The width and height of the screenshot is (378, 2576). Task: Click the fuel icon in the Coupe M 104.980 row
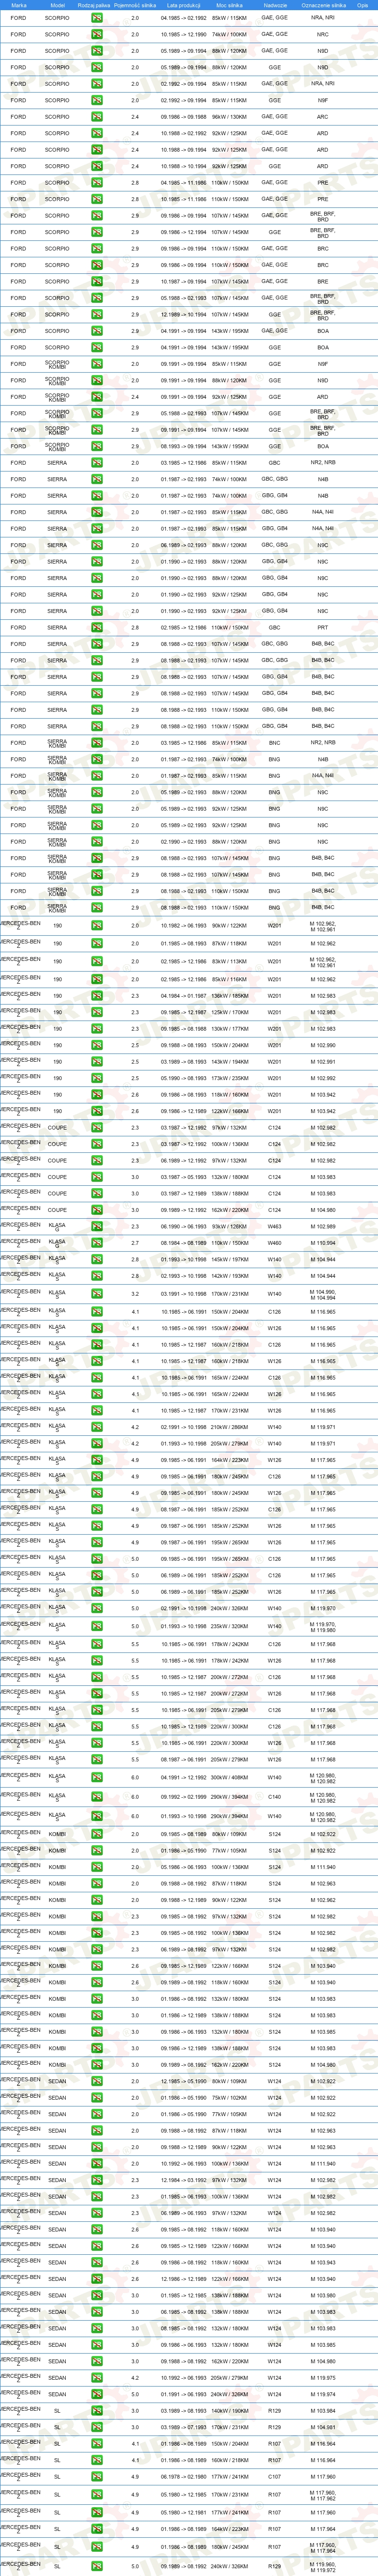click(97, 1210)
